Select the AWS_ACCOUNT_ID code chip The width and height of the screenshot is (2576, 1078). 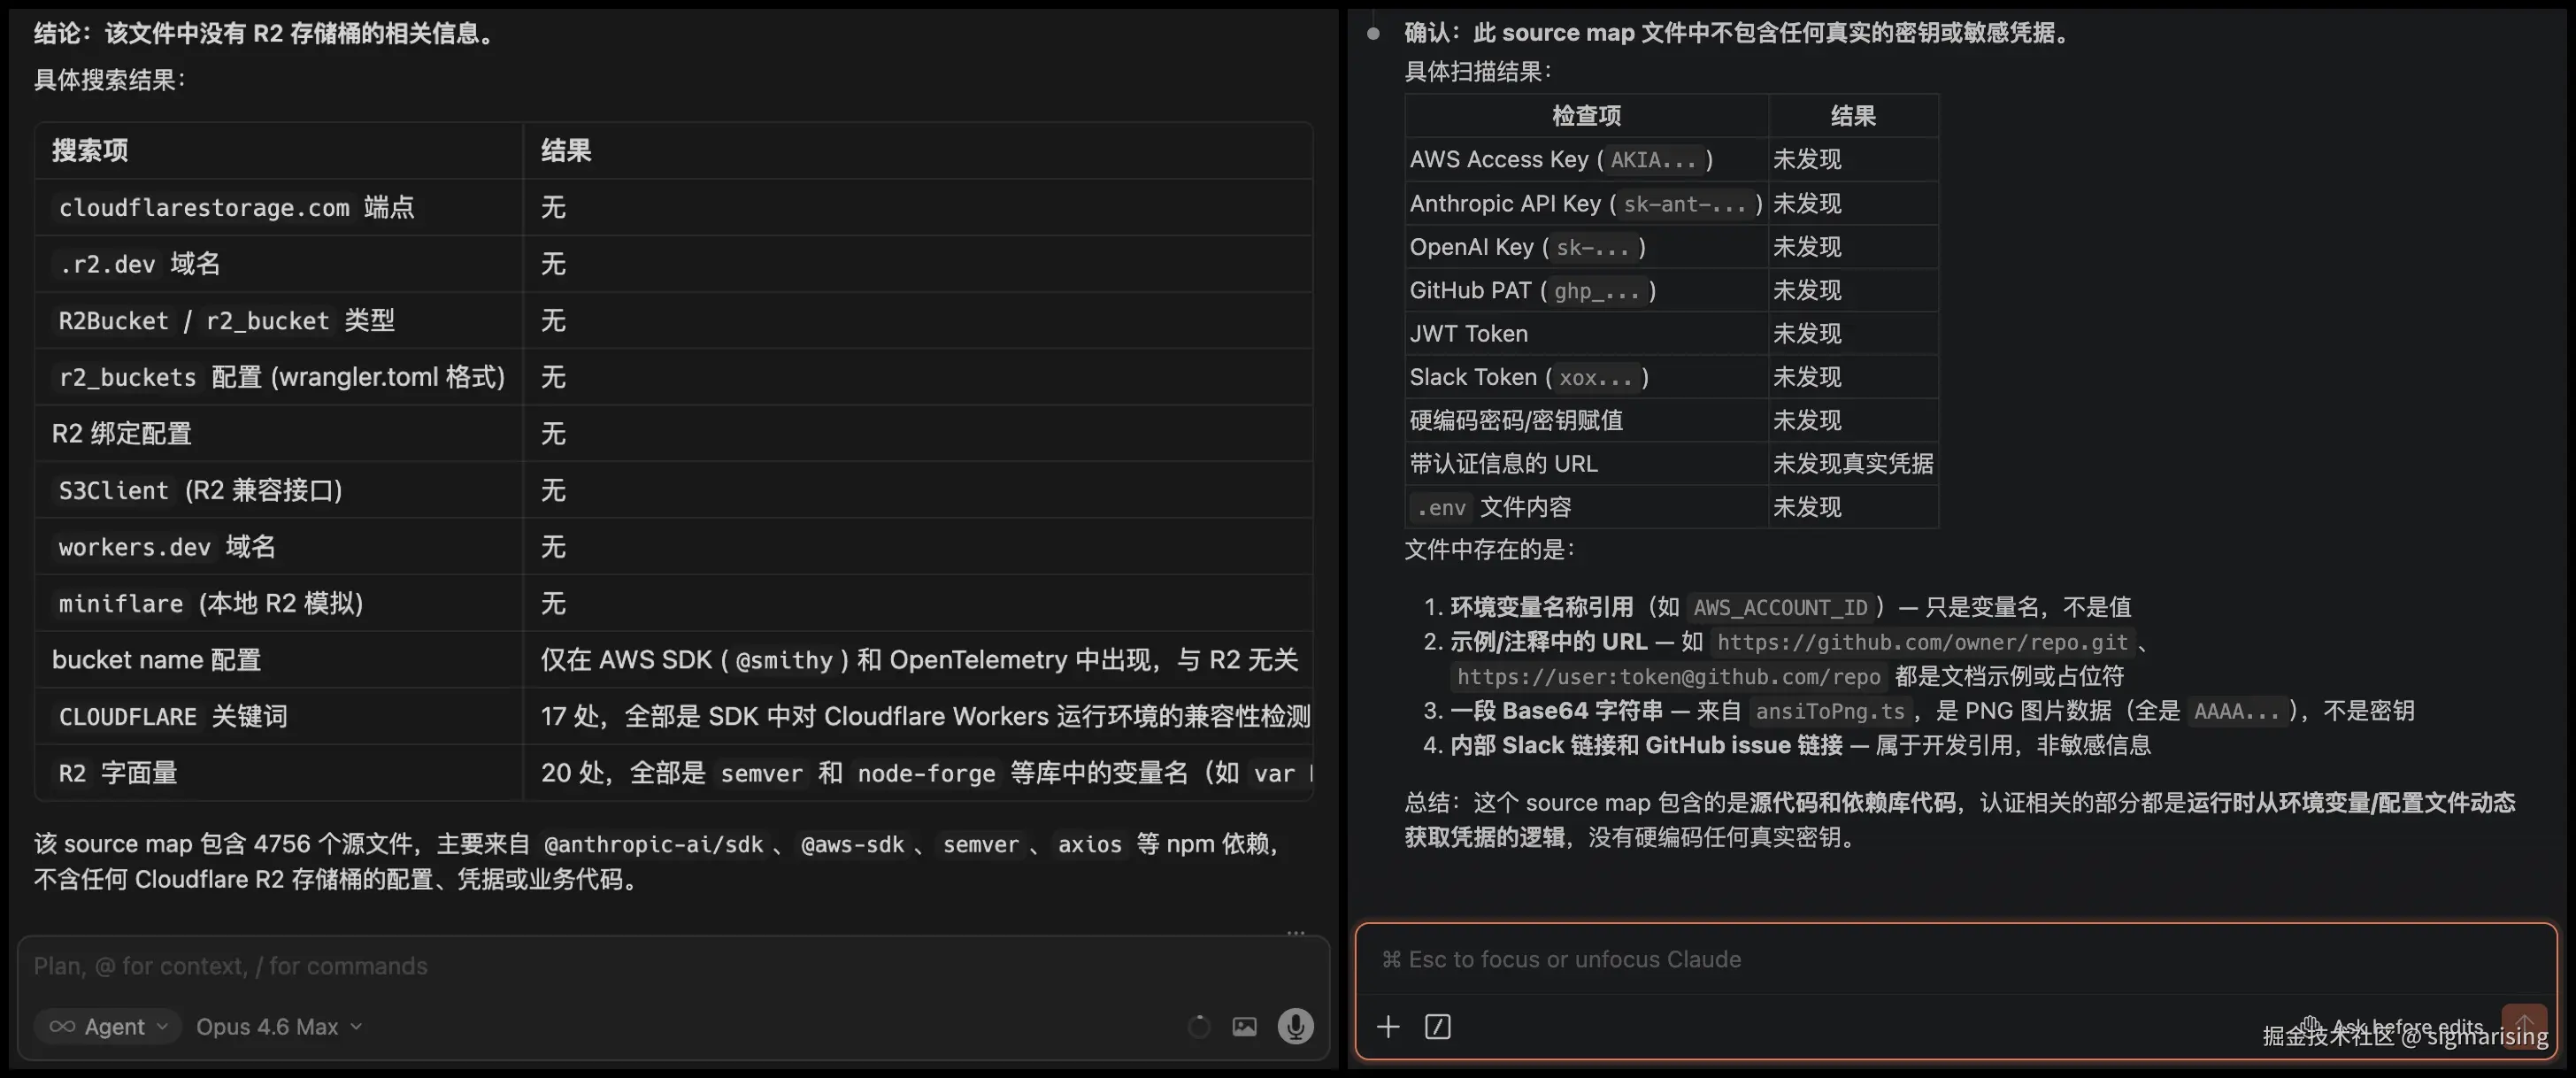pos(1780,607)
